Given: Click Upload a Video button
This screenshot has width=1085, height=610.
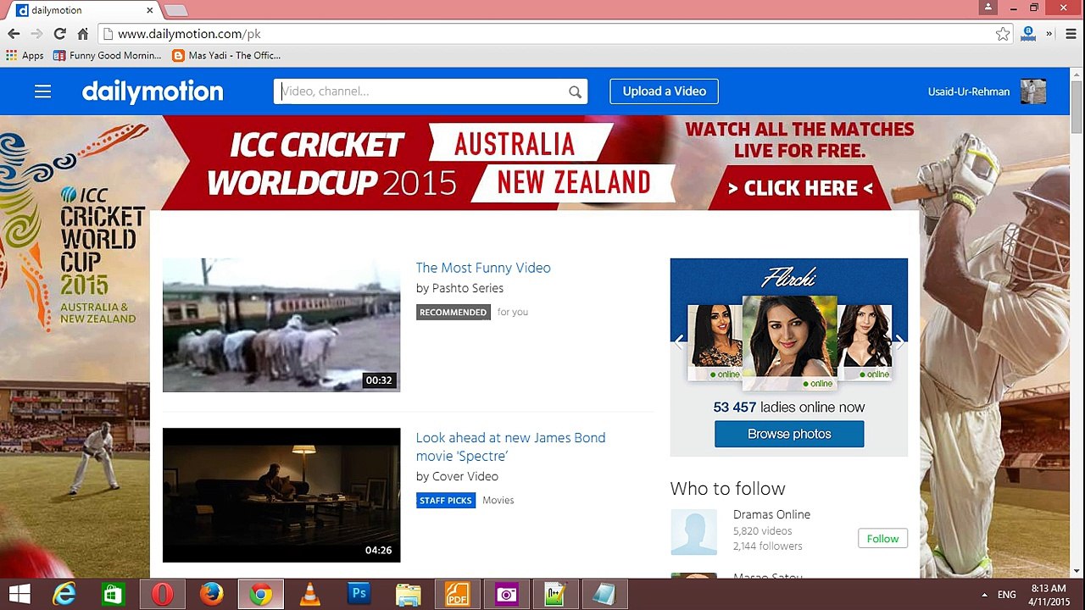Looking at the screenshot, I should [664, 91].
